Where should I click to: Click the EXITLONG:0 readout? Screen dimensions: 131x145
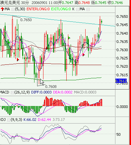[x=61, y=9]
